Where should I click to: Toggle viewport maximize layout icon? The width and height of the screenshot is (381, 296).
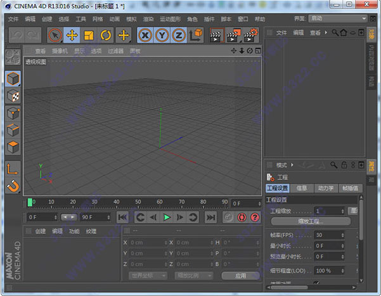(x=258, y=51)
